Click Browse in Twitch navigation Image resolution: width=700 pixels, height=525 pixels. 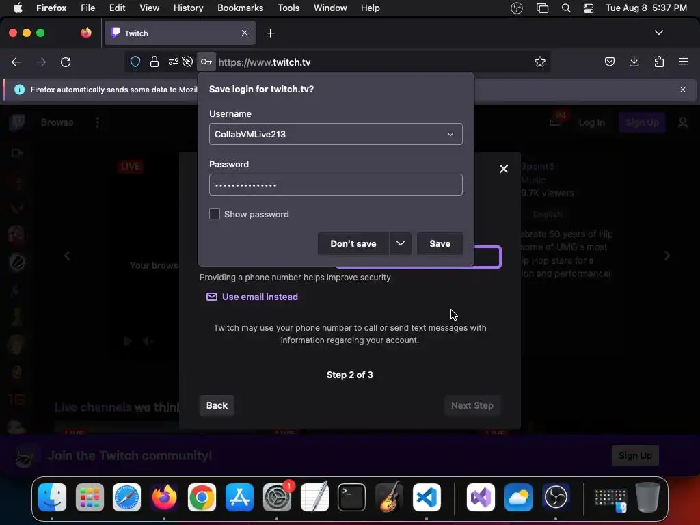tap(57, 122)
